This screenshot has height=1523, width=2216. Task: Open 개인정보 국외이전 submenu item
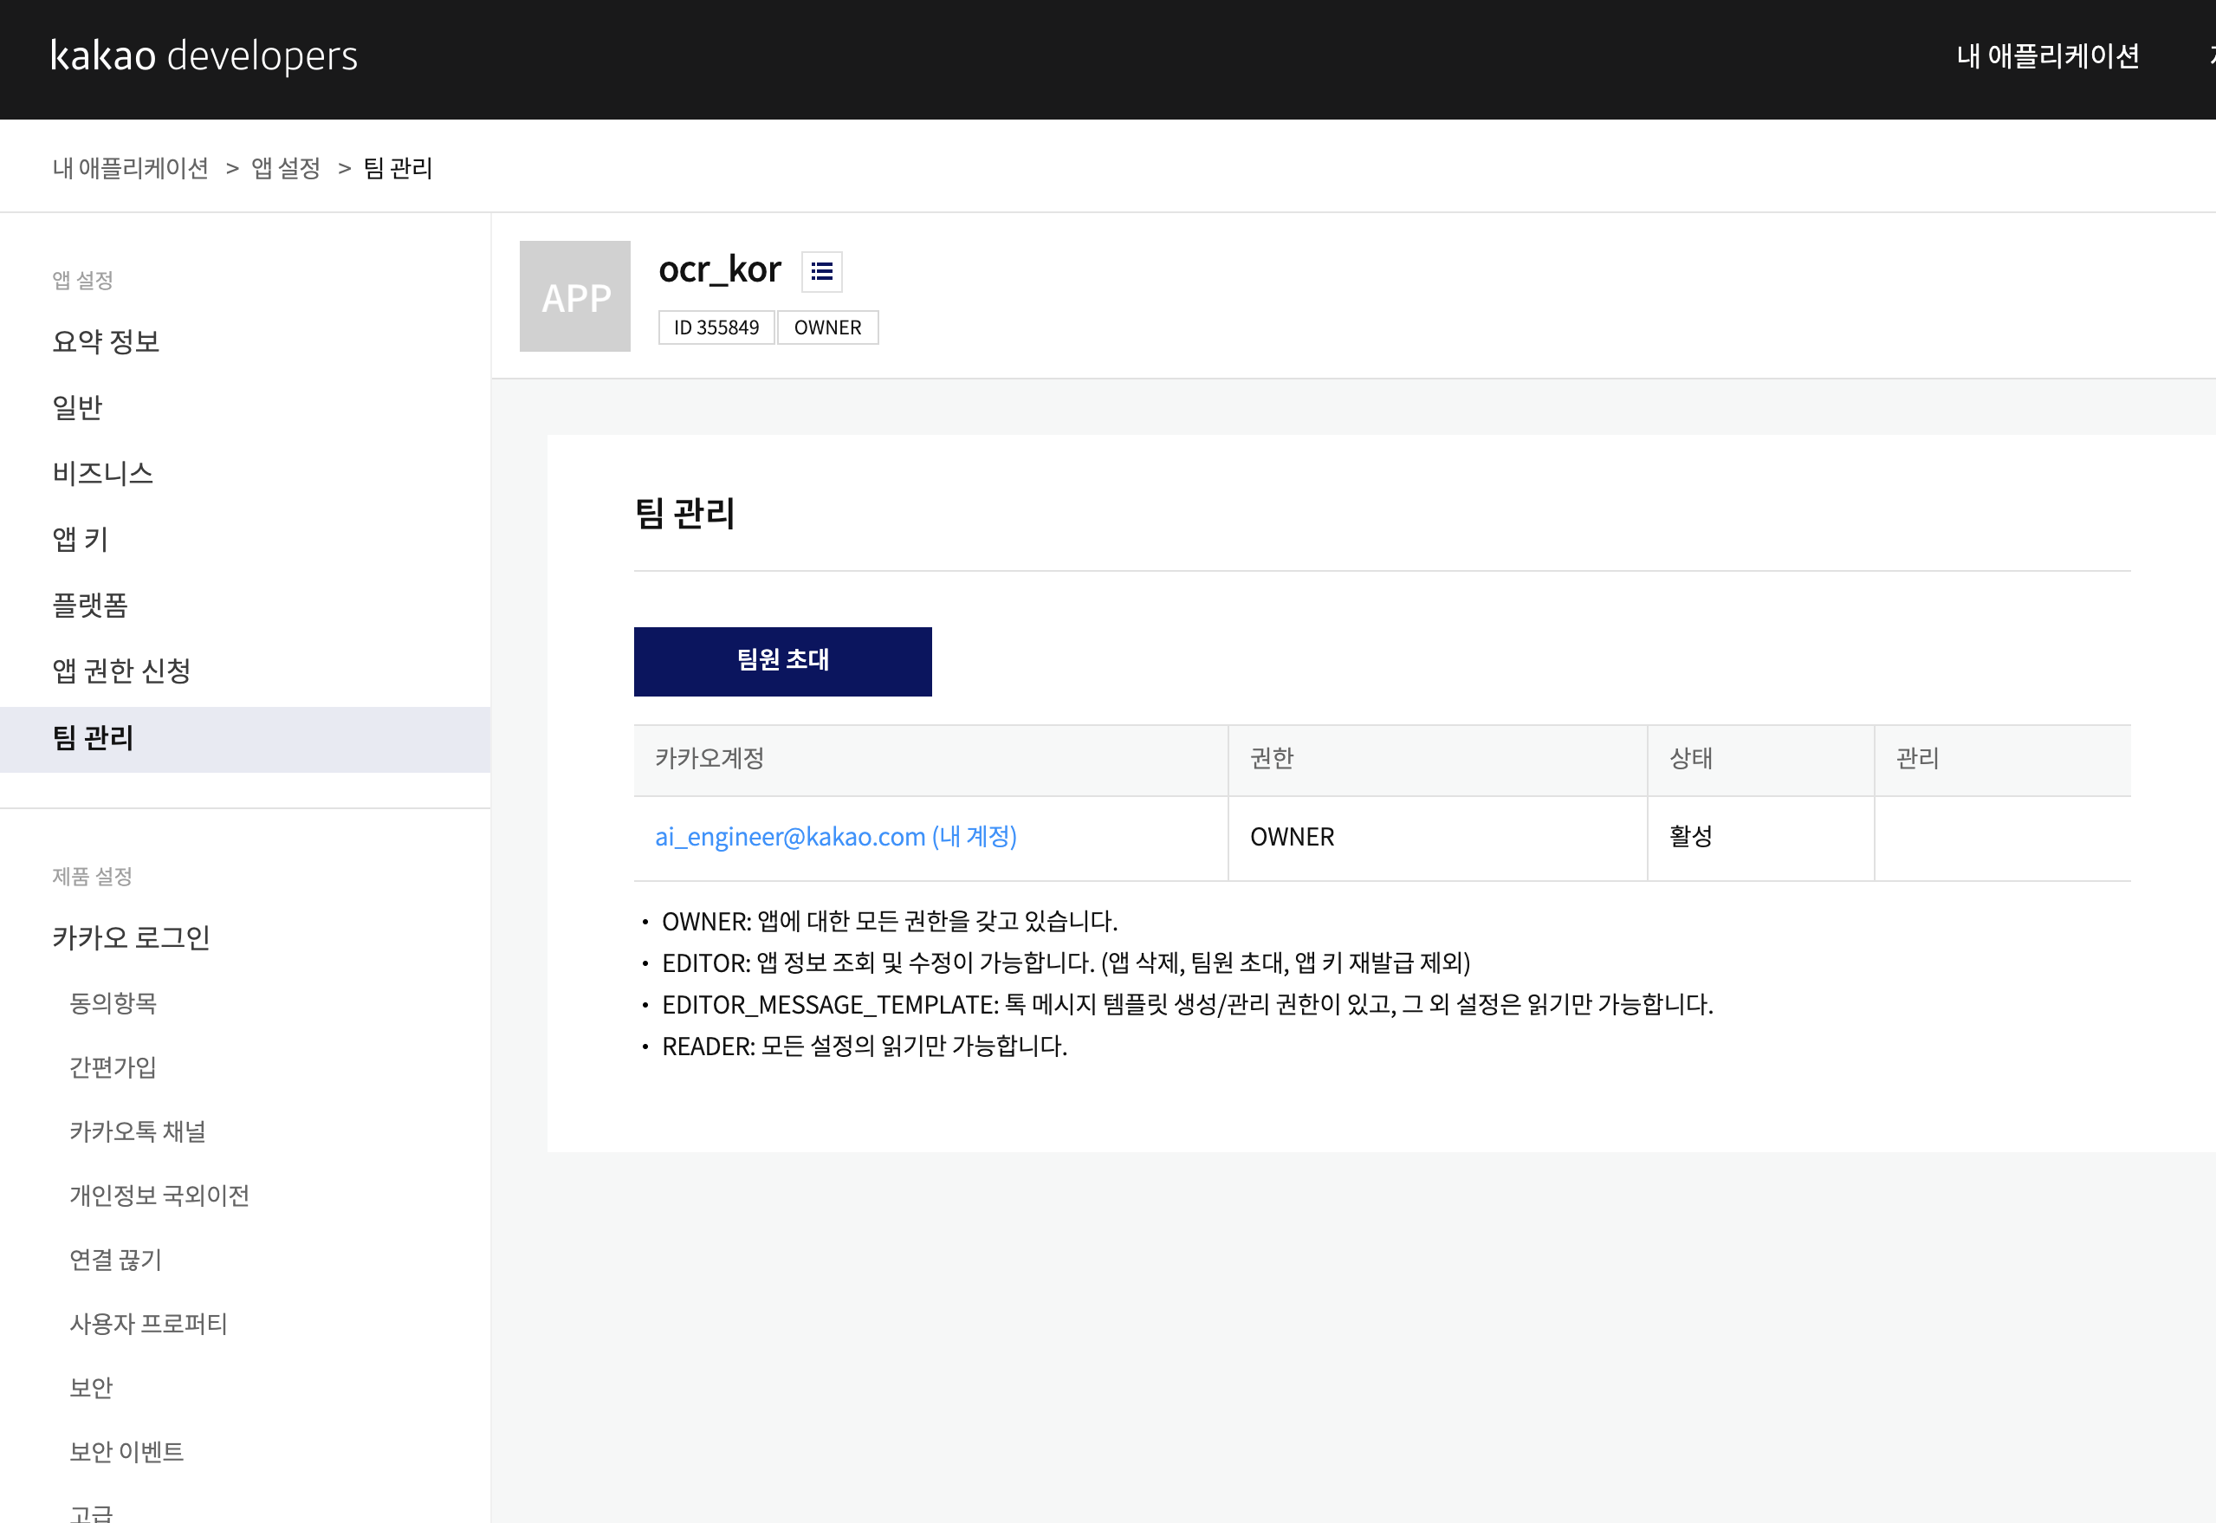(159, 1195)
